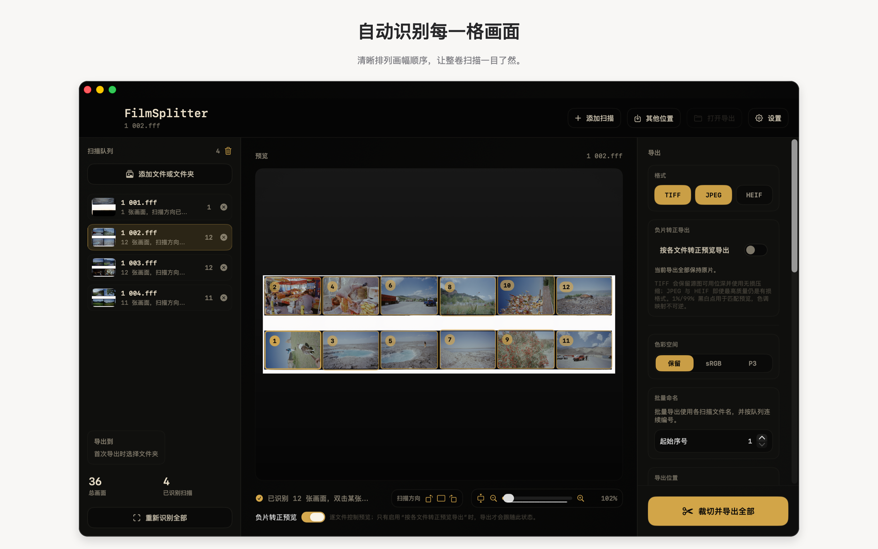This screenshot has height=549, width=878.
Task: Zoom in the preview with the magnifier
Action: (x=581, y=499)
